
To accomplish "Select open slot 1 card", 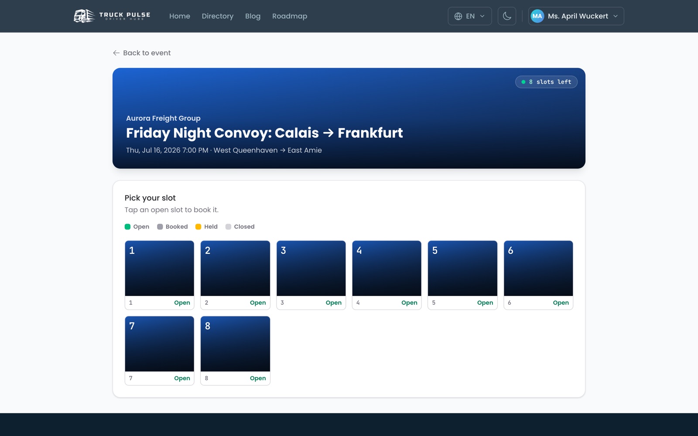I will pos(160,275).
